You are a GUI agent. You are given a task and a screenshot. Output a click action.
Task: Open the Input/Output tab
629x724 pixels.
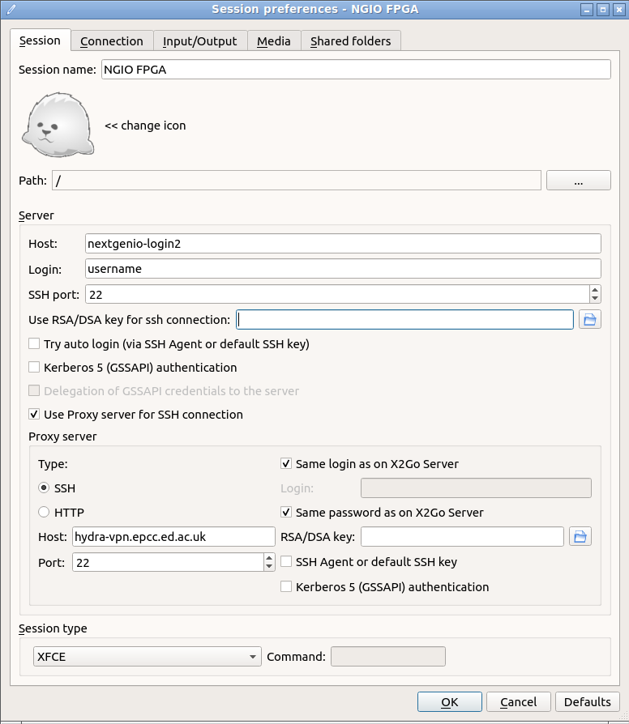[x=200, y=41]
